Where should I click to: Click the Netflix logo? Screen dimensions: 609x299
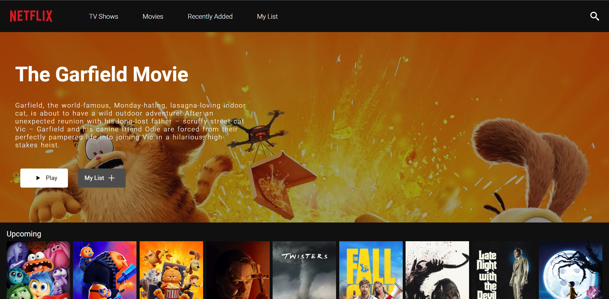point(31,16)
